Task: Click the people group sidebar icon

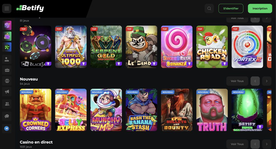Action: point(7,104)
